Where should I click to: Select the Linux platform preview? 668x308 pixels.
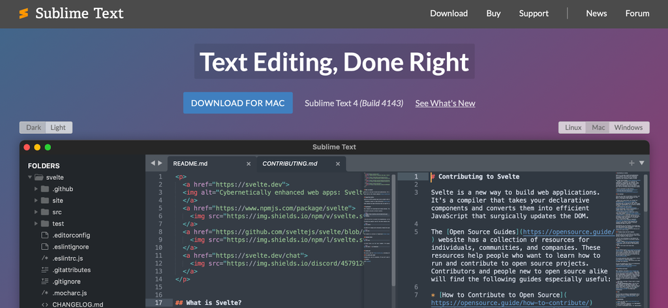pos(573,127)
